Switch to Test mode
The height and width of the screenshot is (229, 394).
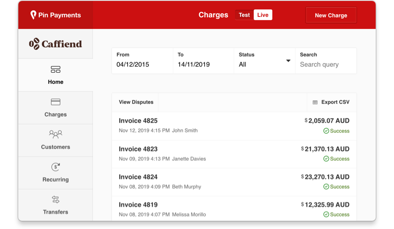coord(244,15)
